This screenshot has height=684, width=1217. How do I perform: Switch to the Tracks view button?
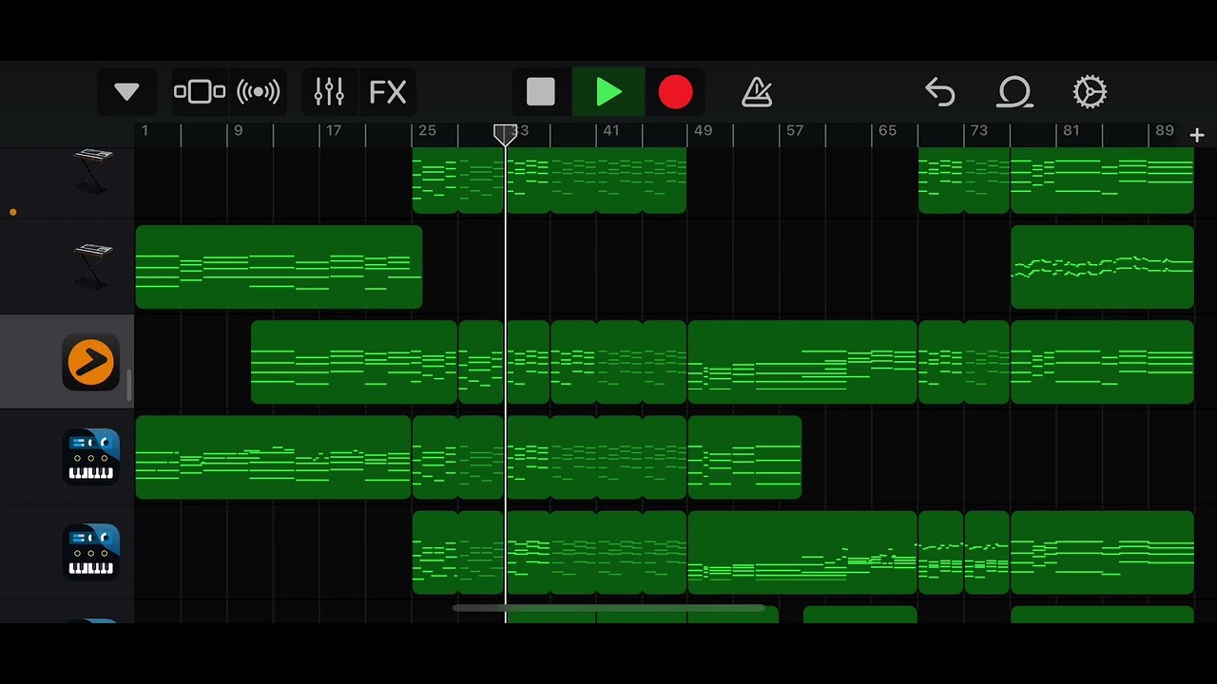(x=200, y=92)
